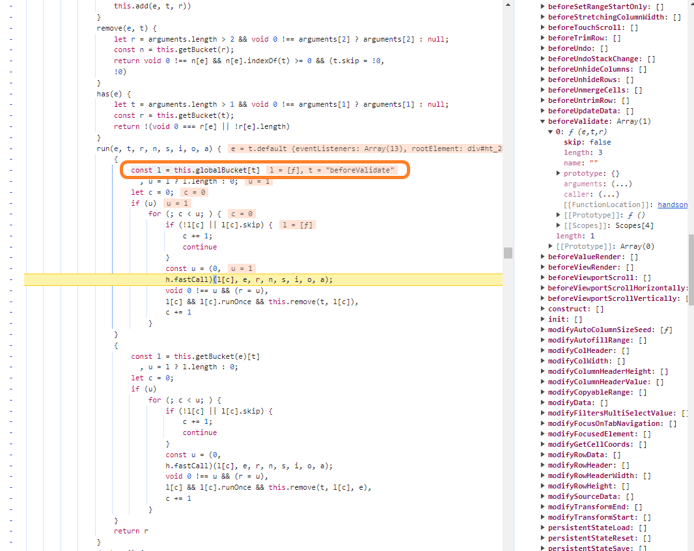Expand the modifyAutofillRange entry

[542, 340]
